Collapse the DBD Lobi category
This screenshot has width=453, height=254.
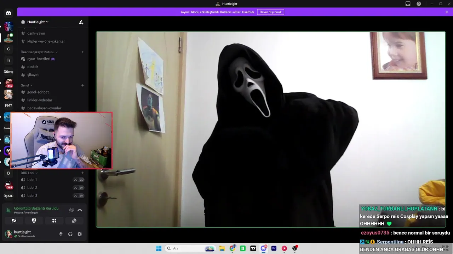29,173
